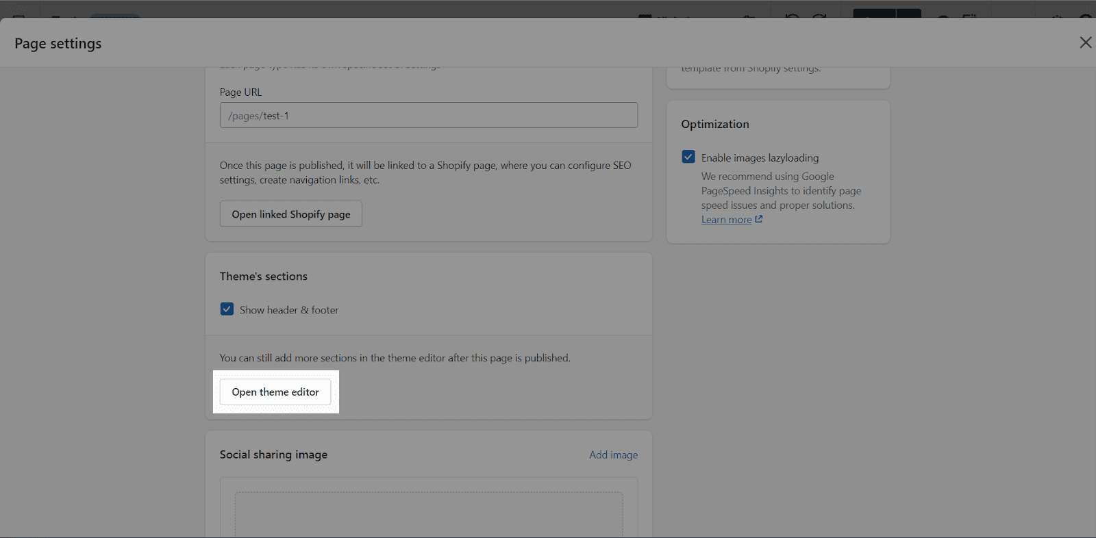The image size is (1096, 538).
Task: Click the Optimization heading text
Action: tap(715, 124)
